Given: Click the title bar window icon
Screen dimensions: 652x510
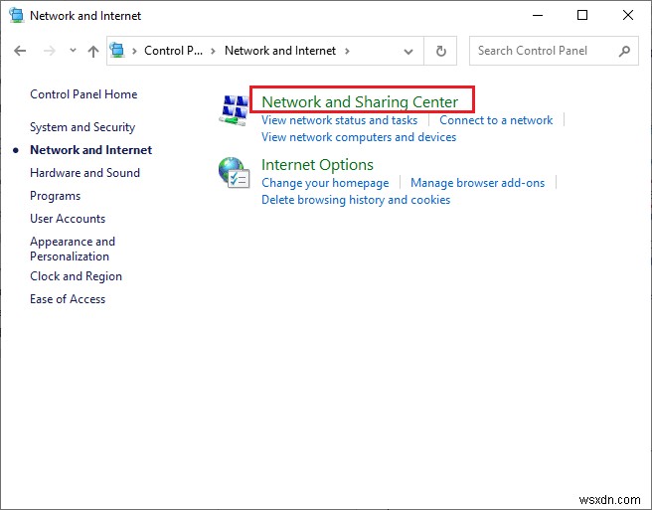Looking at the screenshot, I should coord(17,15).
